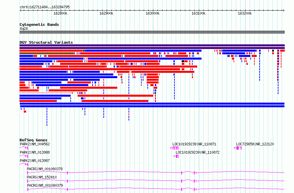Open the PARK2|NM_013988 transcript label

[35, 152]
